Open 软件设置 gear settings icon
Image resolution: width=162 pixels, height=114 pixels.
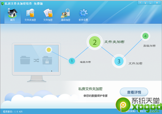[x=83, y=15]
